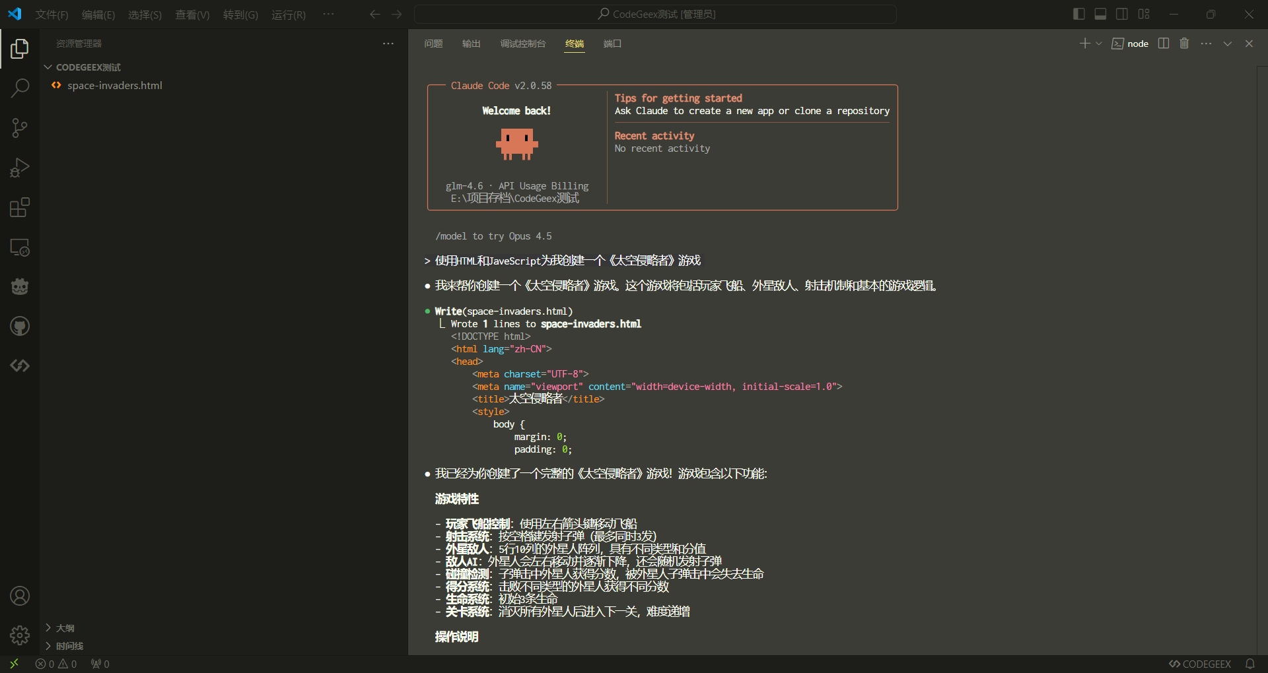Screen dimensions: 1268x673
Task: Toggle the primary sidebar layout button
Action: (x=1079, y=14)
